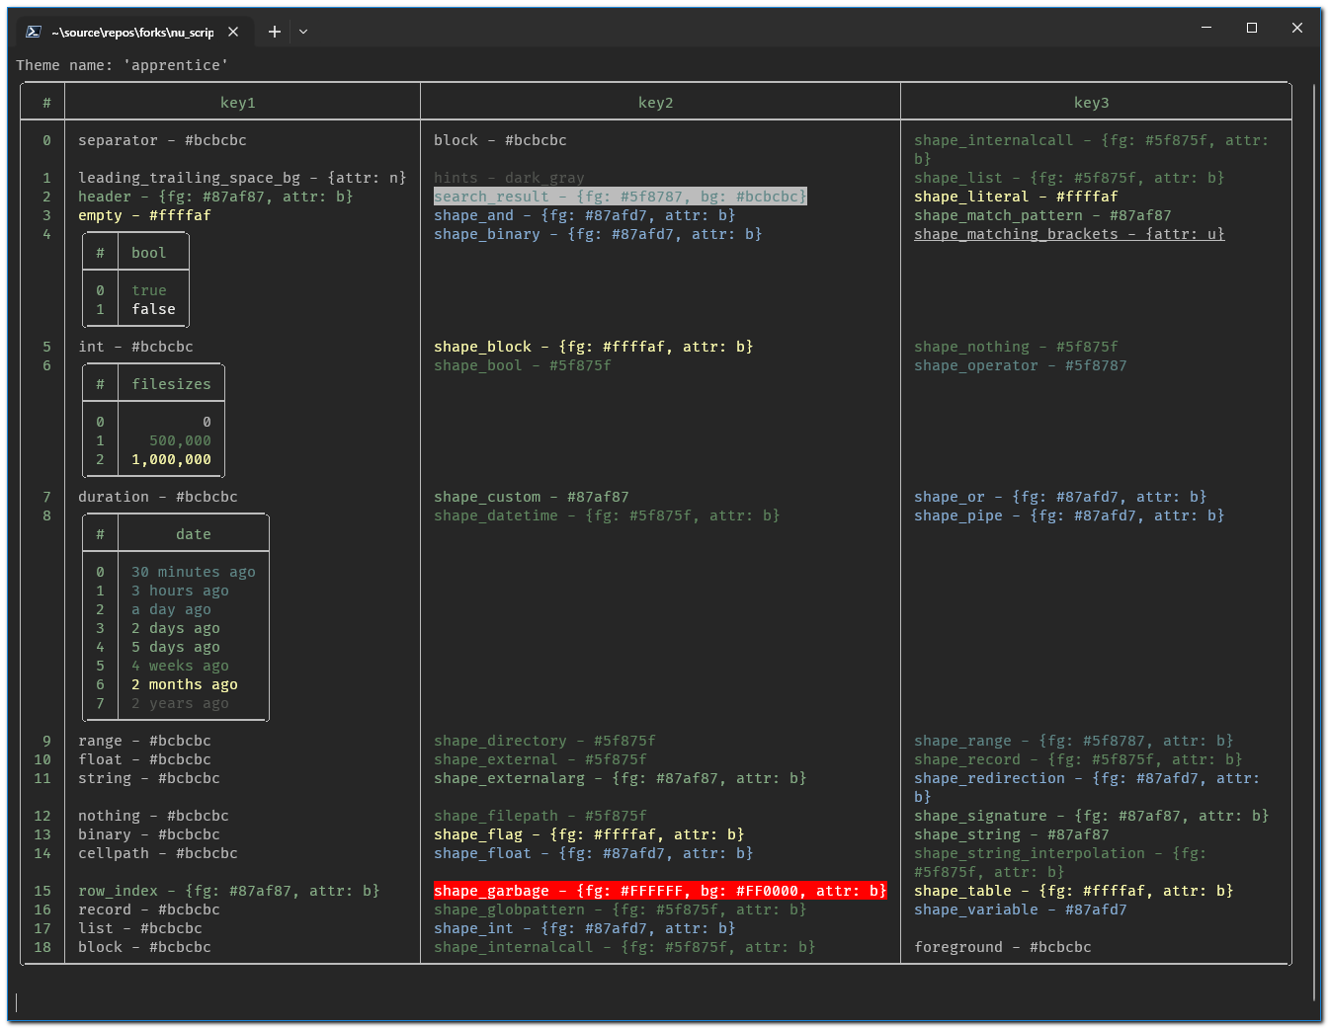Click 'hints - dark_gray' text
The image size is (1328, 1028).
pos(510,178)
